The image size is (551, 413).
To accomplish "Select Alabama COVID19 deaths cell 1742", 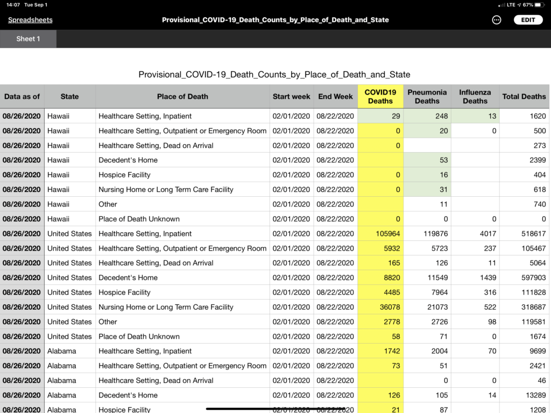I will coord(380,351).
